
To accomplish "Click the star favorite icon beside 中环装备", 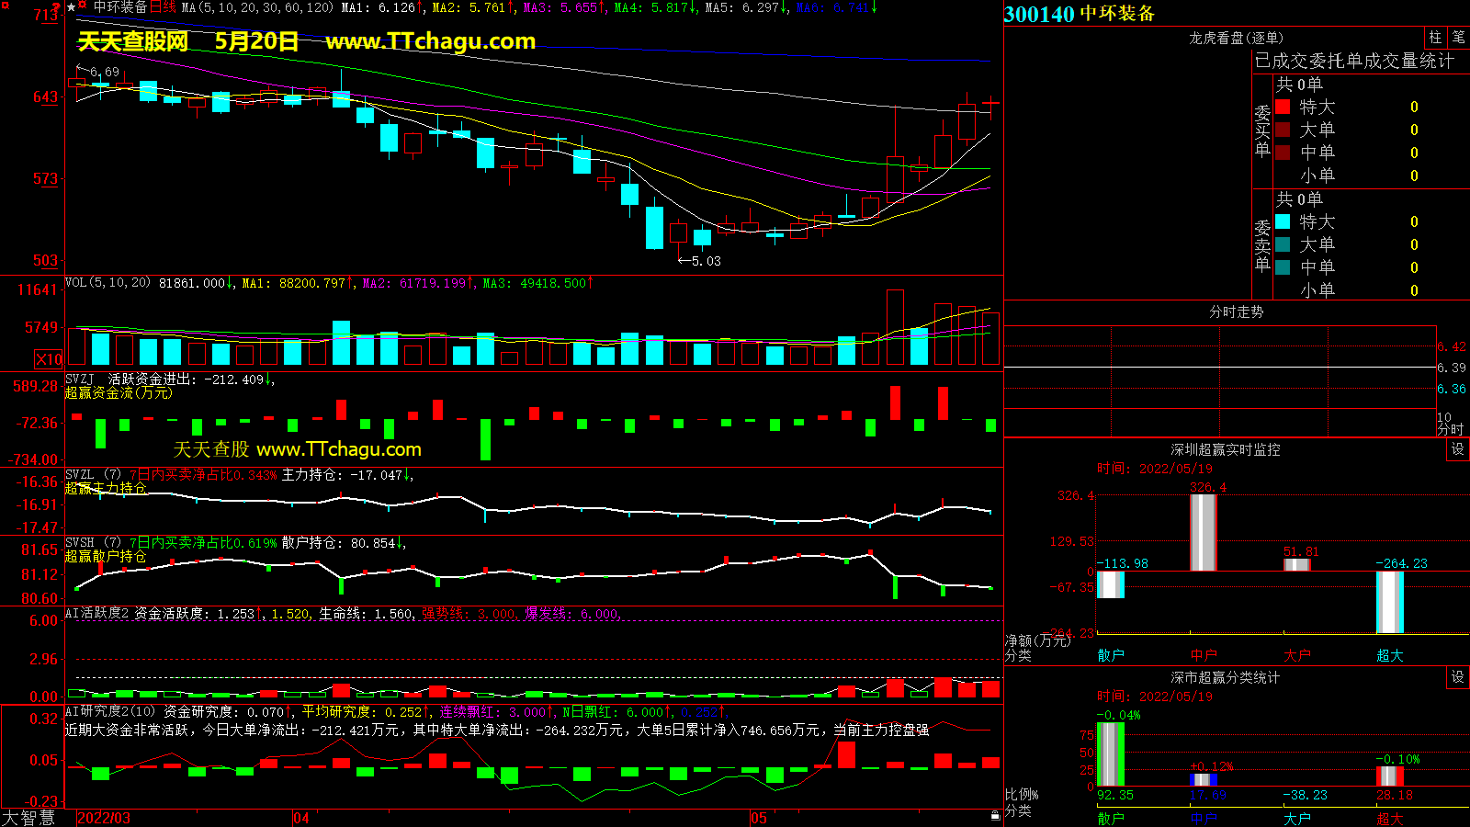I will [x=72, y=7].
